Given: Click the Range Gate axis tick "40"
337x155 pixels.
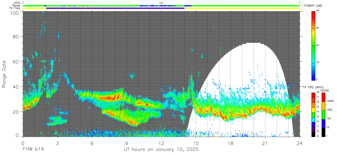Looking at the screenshot, I should 16,87.
